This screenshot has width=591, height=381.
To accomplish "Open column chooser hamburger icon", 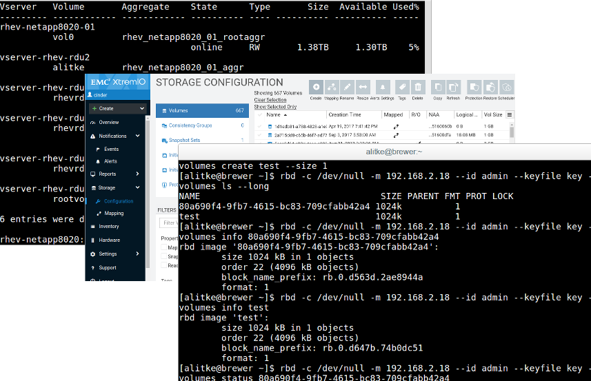I will [510, 115].
